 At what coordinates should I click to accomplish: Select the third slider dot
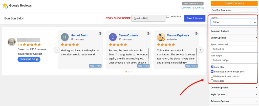coord(132,72)
